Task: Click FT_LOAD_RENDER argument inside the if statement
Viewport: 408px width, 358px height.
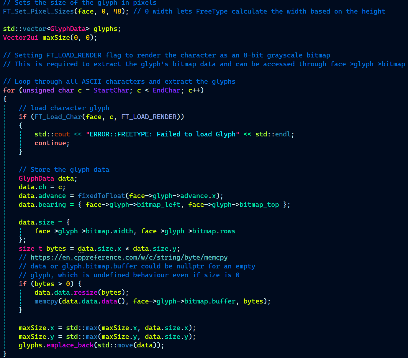Action: click(149, 117)
